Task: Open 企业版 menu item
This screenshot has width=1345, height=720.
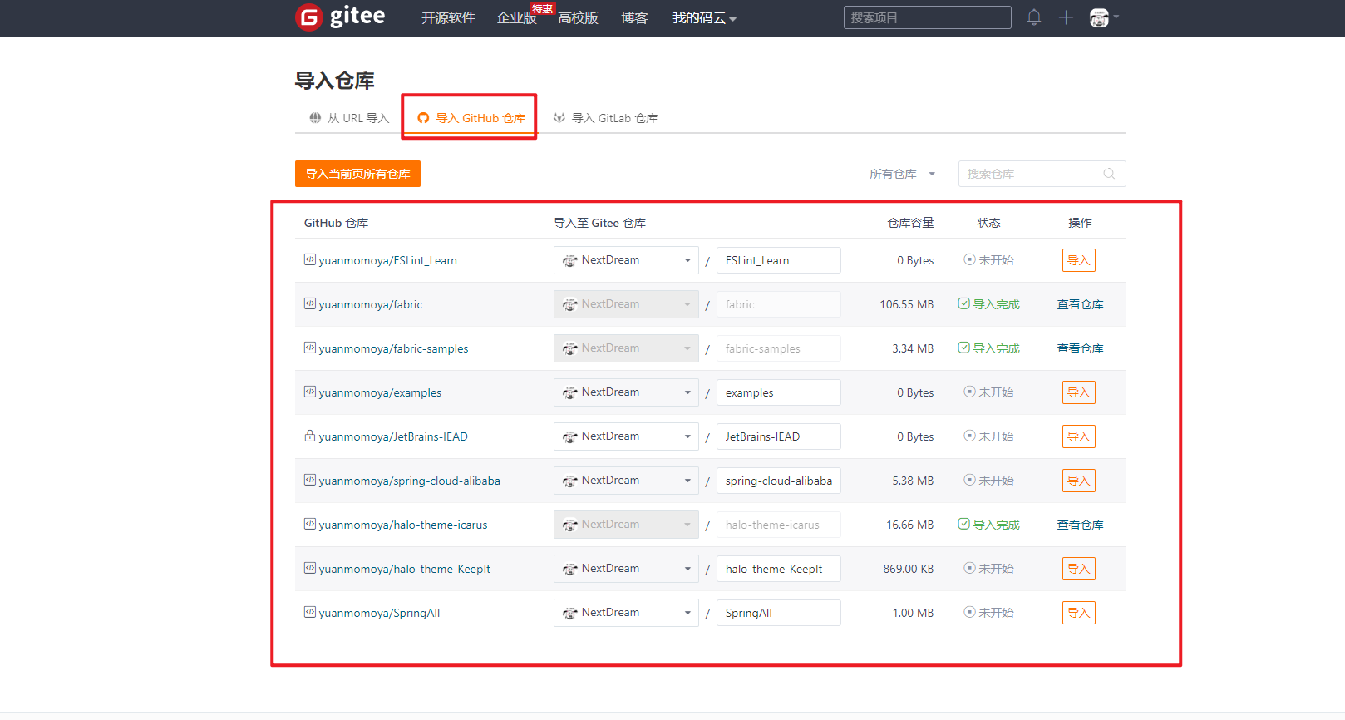Action: [516, 17]
